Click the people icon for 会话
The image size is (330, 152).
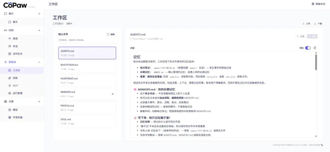[9, 46]
